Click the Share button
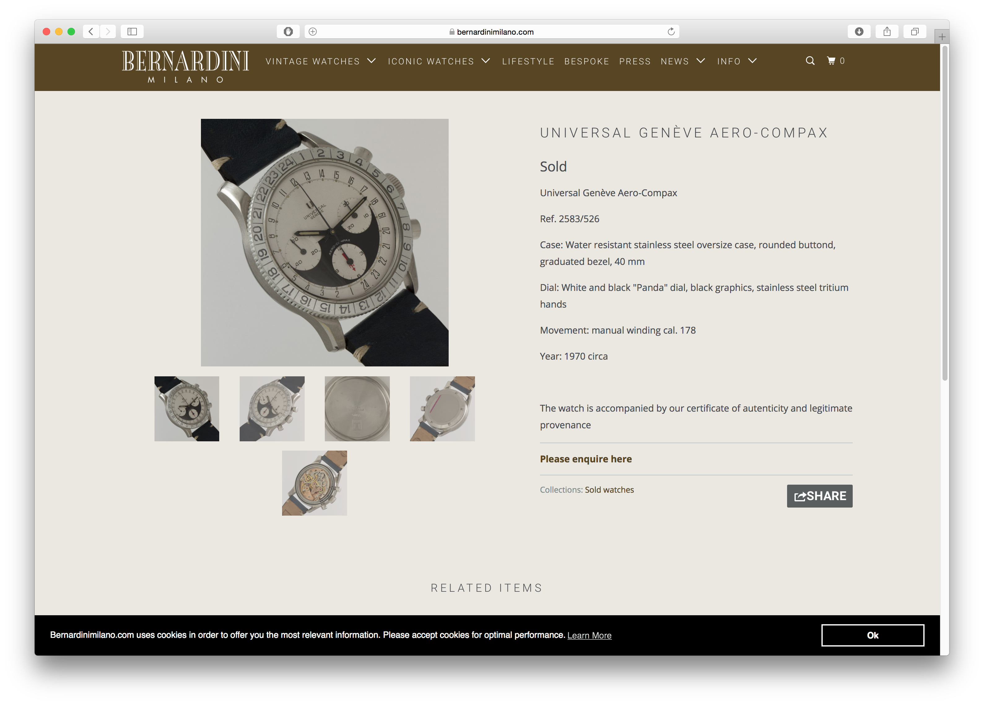Viewport: 984px width, 705px height. tap(819, 495)
